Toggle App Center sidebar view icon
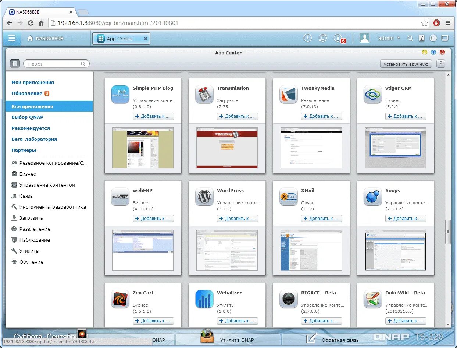 point(15,64)
